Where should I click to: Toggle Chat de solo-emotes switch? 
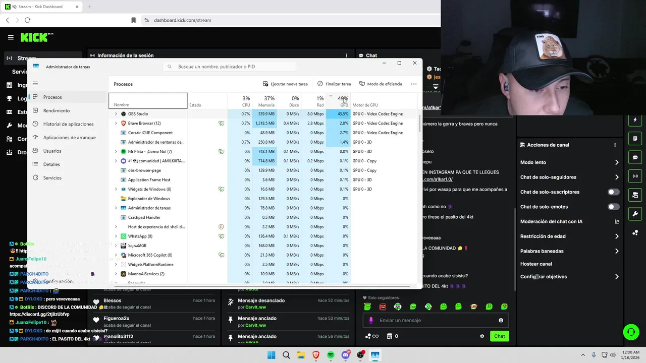point(613,207)
